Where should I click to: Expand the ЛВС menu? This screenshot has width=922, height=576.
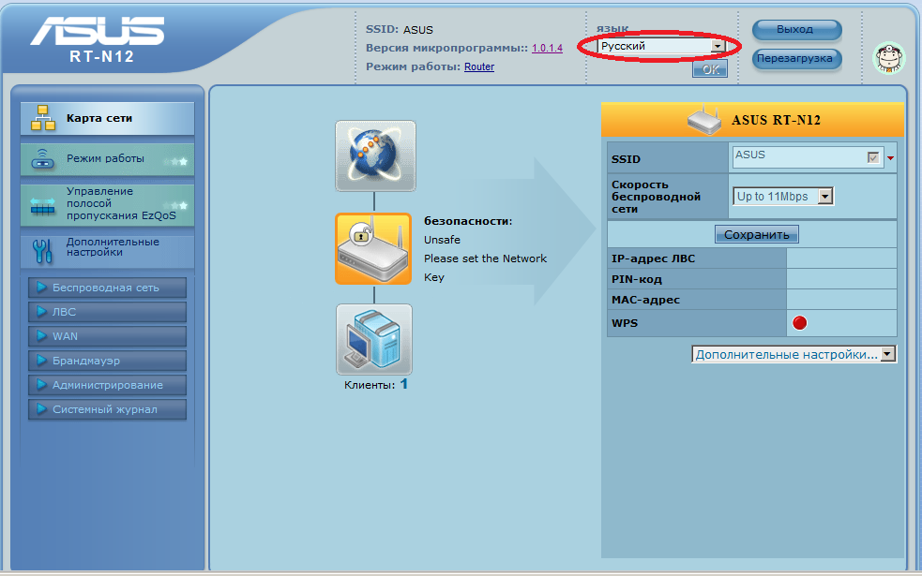(107, 312)
